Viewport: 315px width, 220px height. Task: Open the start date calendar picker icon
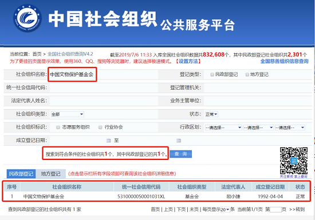(x=109, y=141)
